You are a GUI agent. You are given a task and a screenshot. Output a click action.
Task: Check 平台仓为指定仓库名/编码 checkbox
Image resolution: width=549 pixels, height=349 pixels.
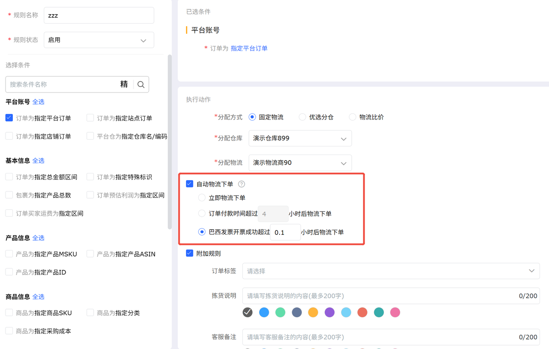[x=90, y=136]
